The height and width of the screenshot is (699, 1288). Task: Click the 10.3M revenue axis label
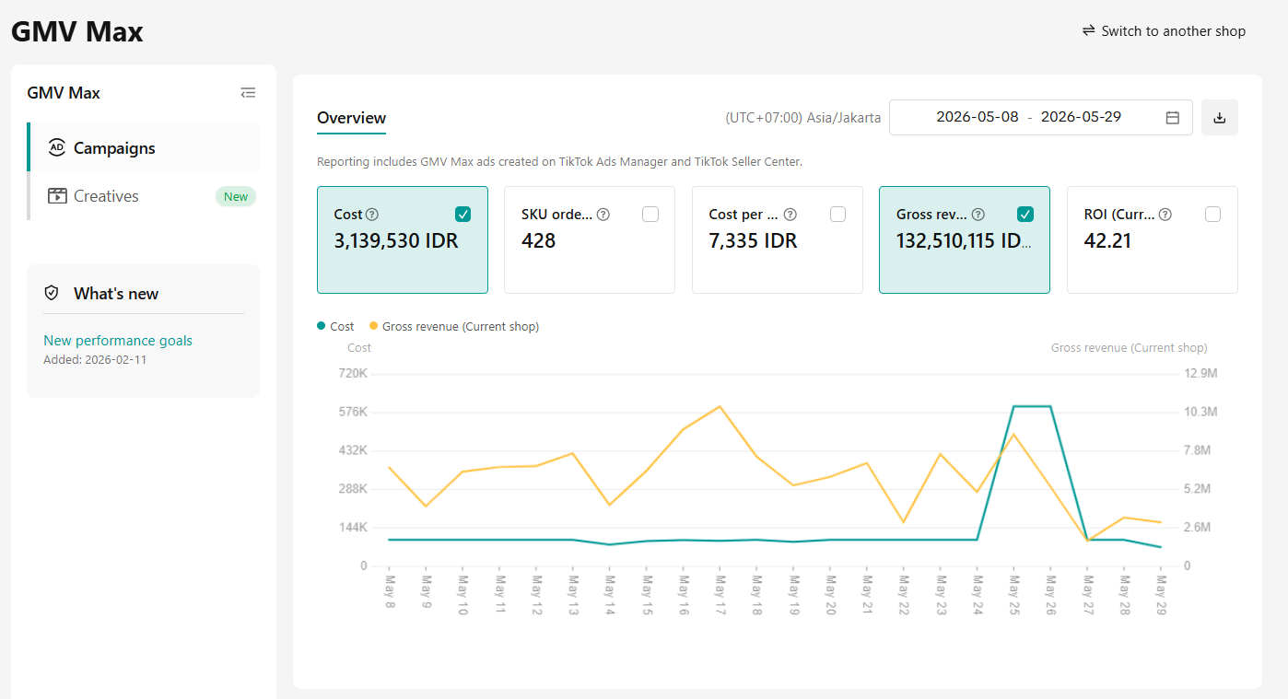tap(1201, 412)
